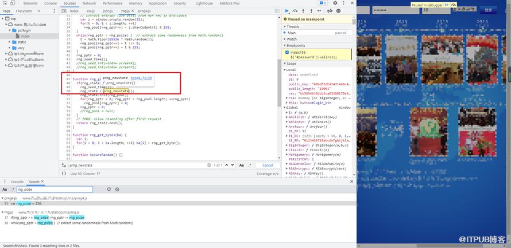The image size is (511, 248).
Task: Open the prng4.js:29 link in tooltip
Action: click(x=141, y=78)
